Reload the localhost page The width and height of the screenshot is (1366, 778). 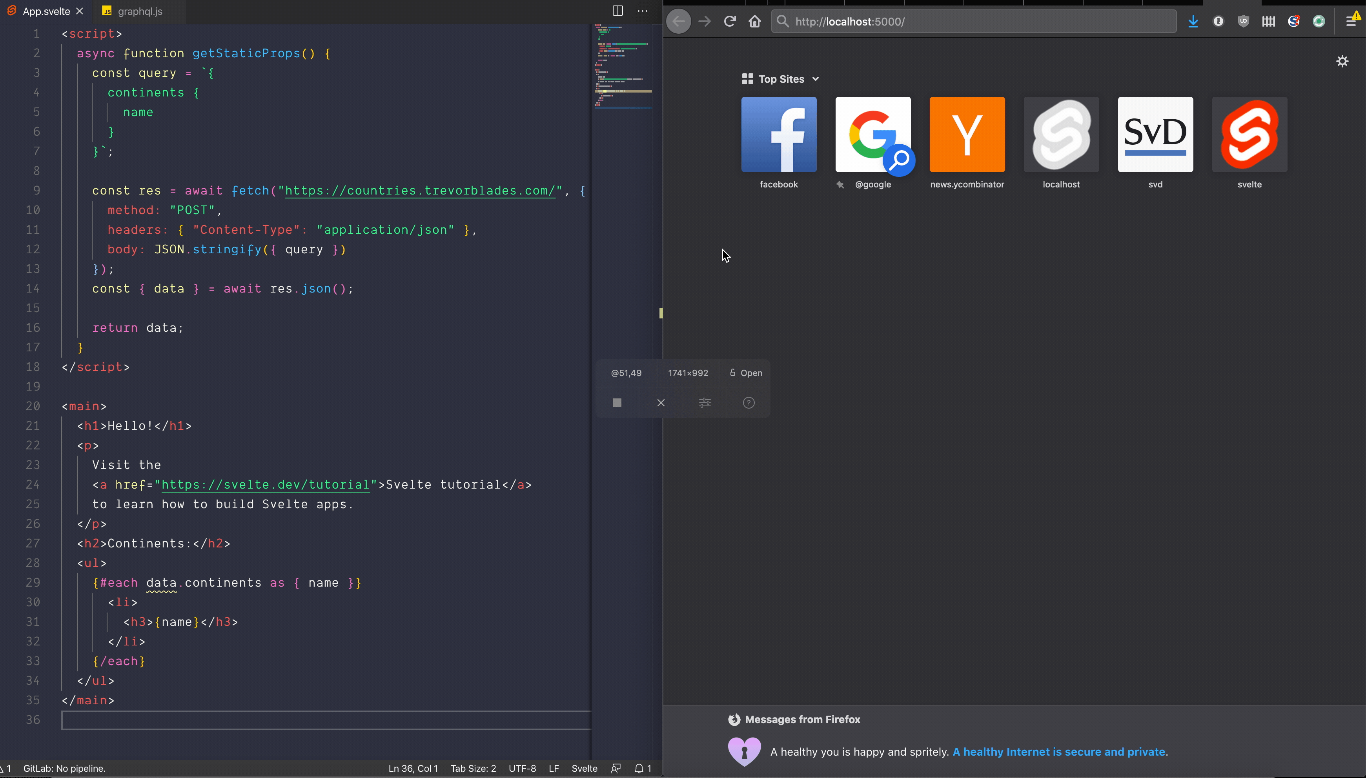click(x=730, y=22)
